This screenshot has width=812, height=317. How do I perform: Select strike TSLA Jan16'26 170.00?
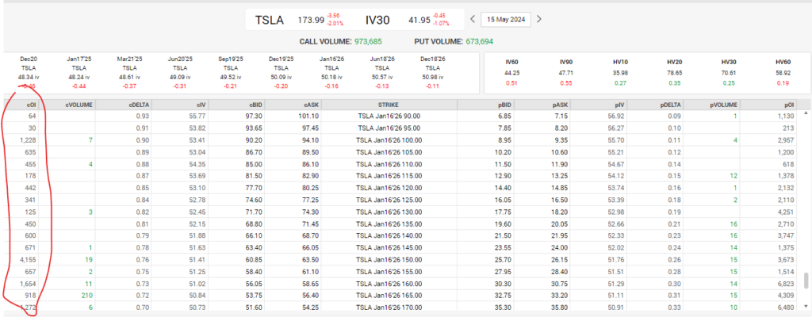(389, 307)
